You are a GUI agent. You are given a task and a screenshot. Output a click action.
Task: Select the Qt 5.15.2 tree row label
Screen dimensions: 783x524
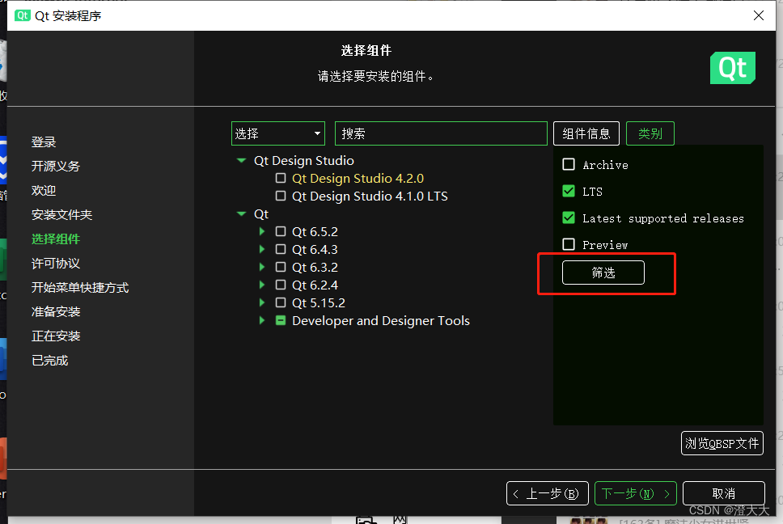[x=318, y=302]
